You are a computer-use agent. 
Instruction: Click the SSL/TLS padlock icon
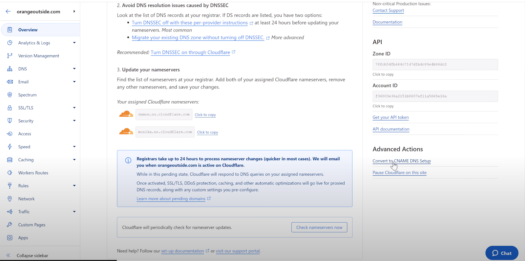pyautogui.click(x=10, y=108)
